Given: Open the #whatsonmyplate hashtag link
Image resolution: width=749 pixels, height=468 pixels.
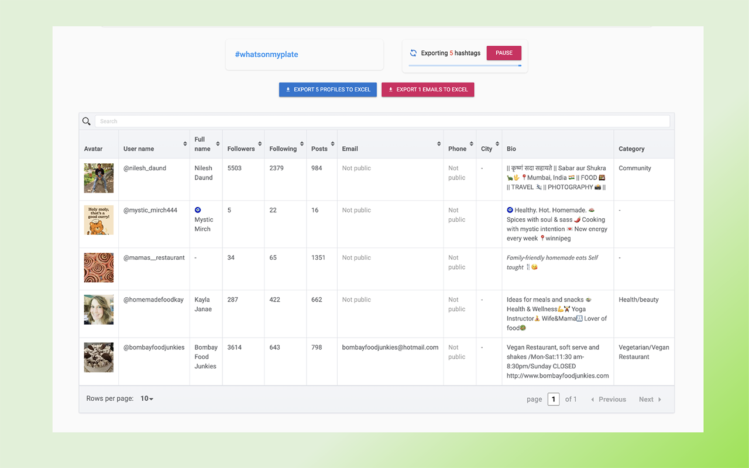Looking at the screenshot, I should coord(266,54).
